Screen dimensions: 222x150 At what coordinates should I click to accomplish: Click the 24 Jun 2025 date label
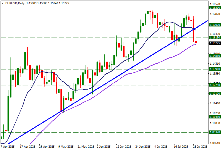[x=143, y=147]
